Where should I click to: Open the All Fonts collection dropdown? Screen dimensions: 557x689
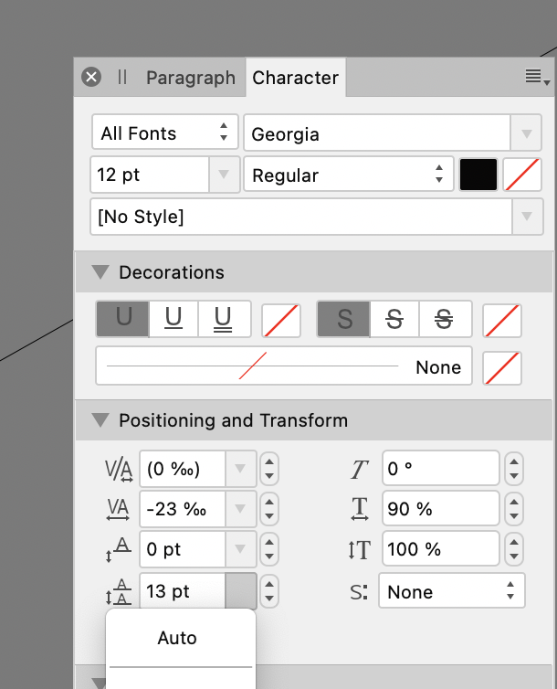coord(165,132)
